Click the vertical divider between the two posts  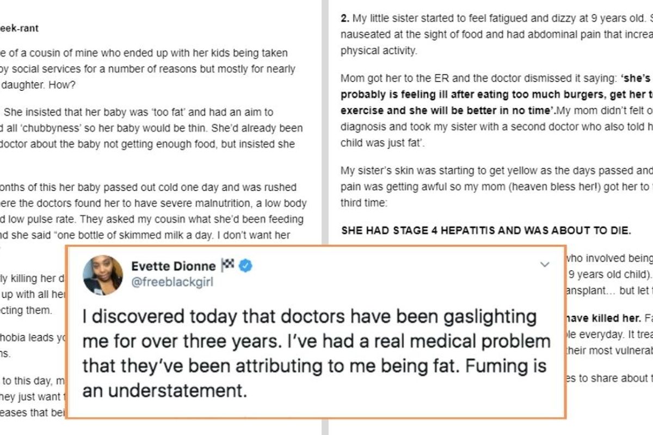point(325,136)
